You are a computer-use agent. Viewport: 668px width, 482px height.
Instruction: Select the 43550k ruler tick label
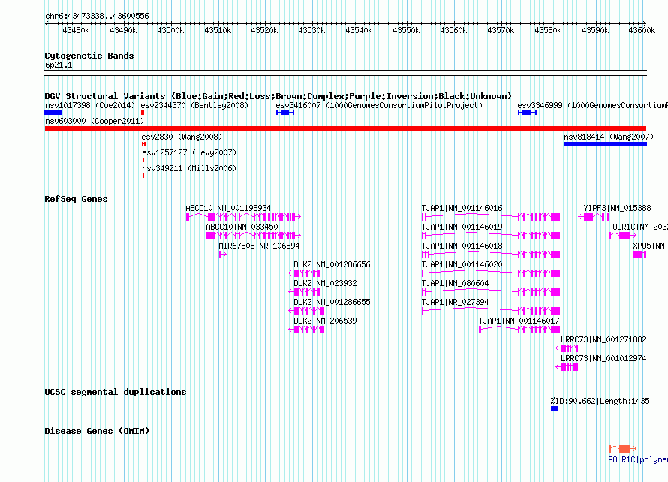pyautogui.click(x=406, y=30)
